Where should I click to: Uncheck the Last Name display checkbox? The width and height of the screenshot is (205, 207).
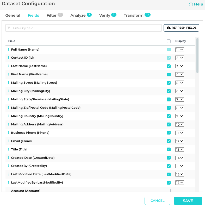169,66
